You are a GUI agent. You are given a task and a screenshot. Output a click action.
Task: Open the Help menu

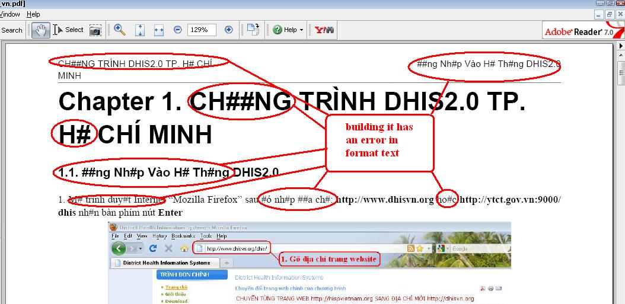coord(33,14)
